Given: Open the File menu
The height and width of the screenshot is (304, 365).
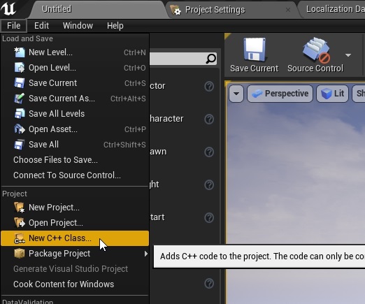Looking at the screenshot, I should click(14, 26).
